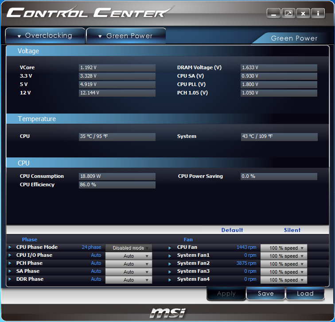This screenshot has width=335, height=322.
Task: Click the arrow icon beside PCH Phase
Action: tap(10, 263)
